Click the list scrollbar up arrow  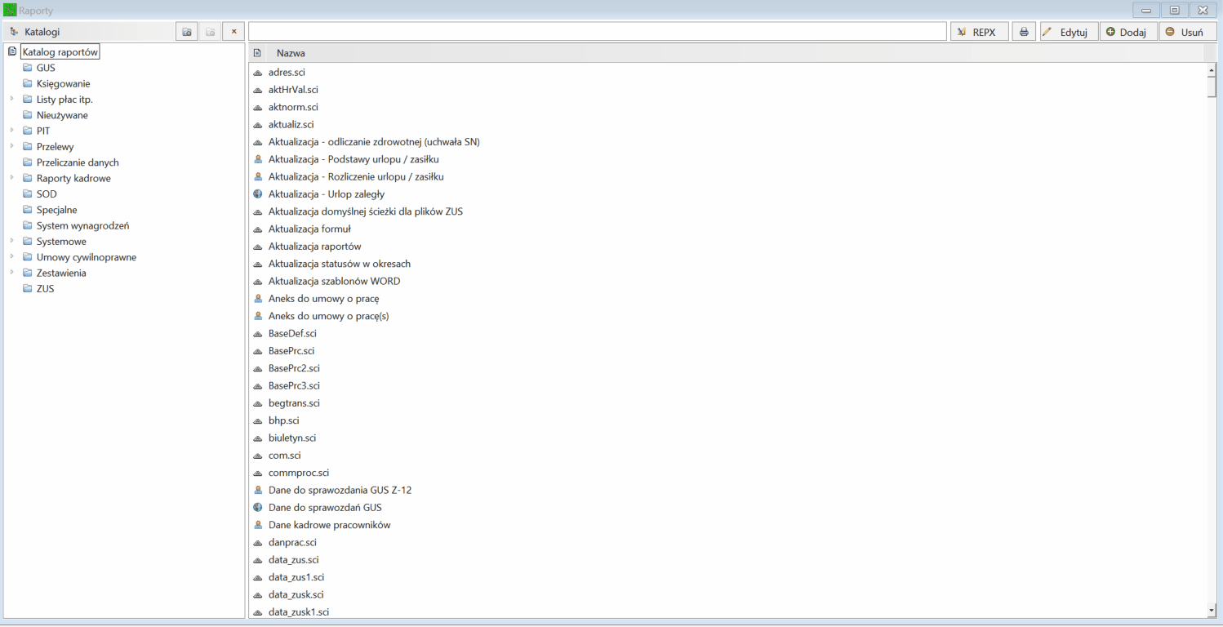[x=1212, y=71]
